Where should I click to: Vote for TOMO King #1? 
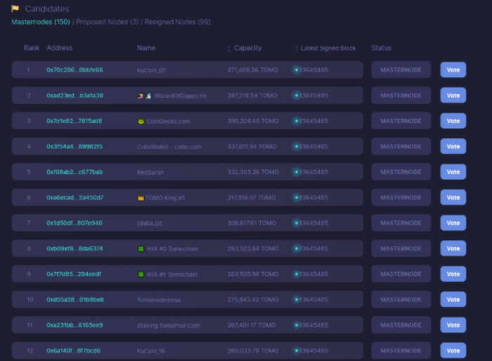(453, 197)
